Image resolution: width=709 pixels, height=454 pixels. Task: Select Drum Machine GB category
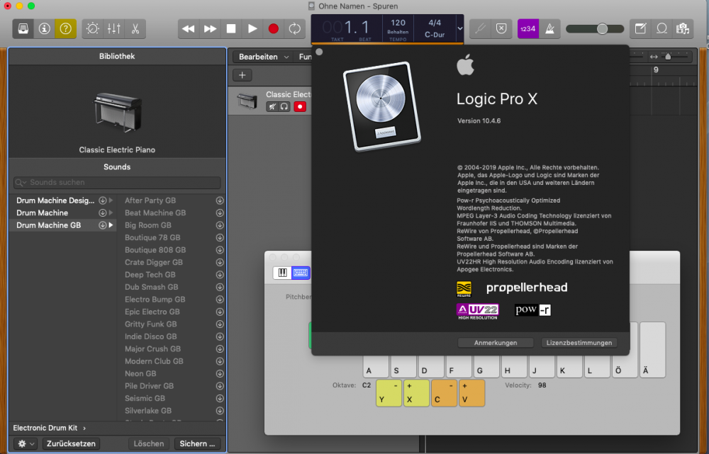[48, 225]
